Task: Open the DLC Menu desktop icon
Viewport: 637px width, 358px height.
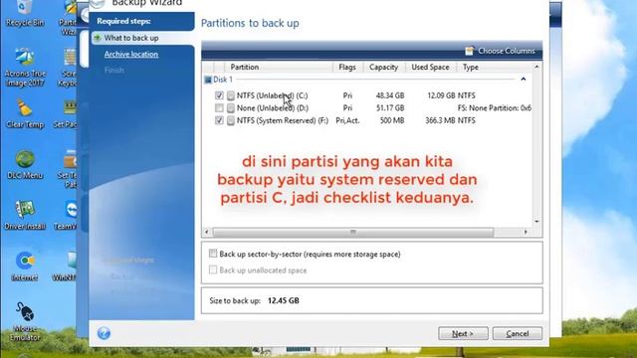Action: coord(25,165)
